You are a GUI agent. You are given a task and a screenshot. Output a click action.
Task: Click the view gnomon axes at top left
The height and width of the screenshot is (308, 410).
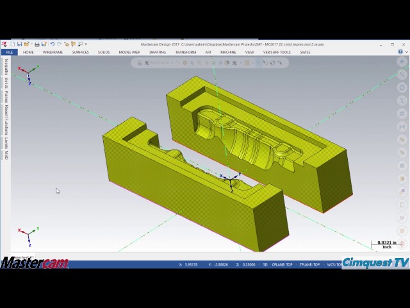click(29, 75)
